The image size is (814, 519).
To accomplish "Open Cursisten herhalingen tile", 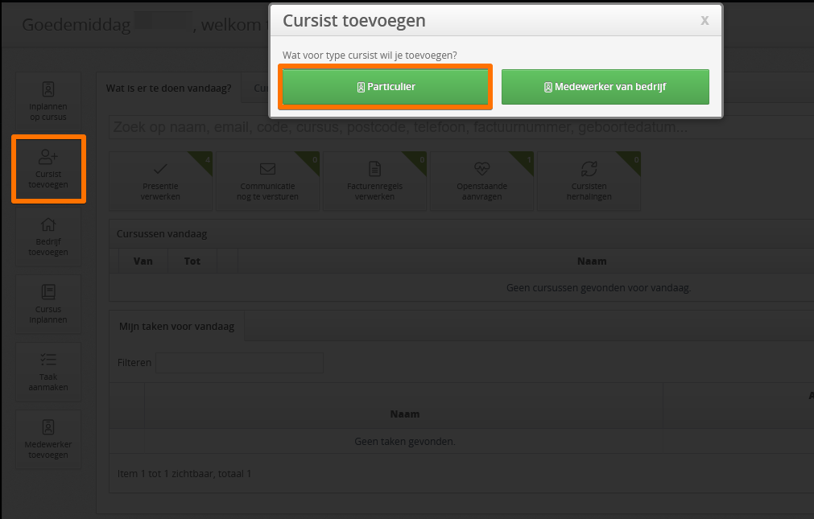I will [589, 181].
